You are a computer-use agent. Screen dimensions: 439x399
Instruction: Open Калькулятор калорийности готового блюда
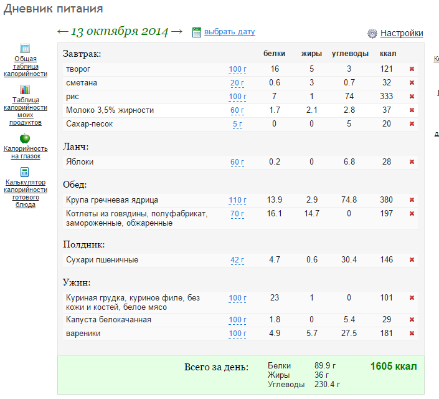pyautogui.click(x=26, y=193)
